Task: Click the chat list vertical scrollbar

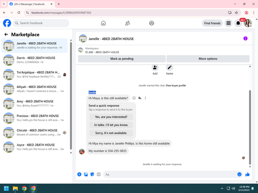Action: pyautogui.click(x=71, y=95)
